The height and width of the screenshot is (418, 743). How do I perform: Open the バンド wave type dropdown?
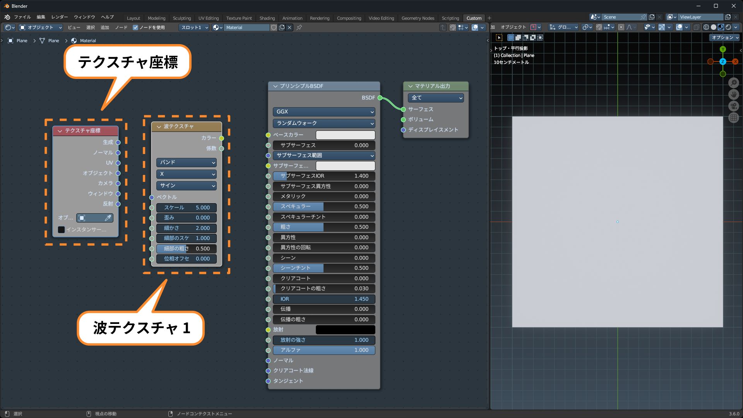click(x=187, y=163)
